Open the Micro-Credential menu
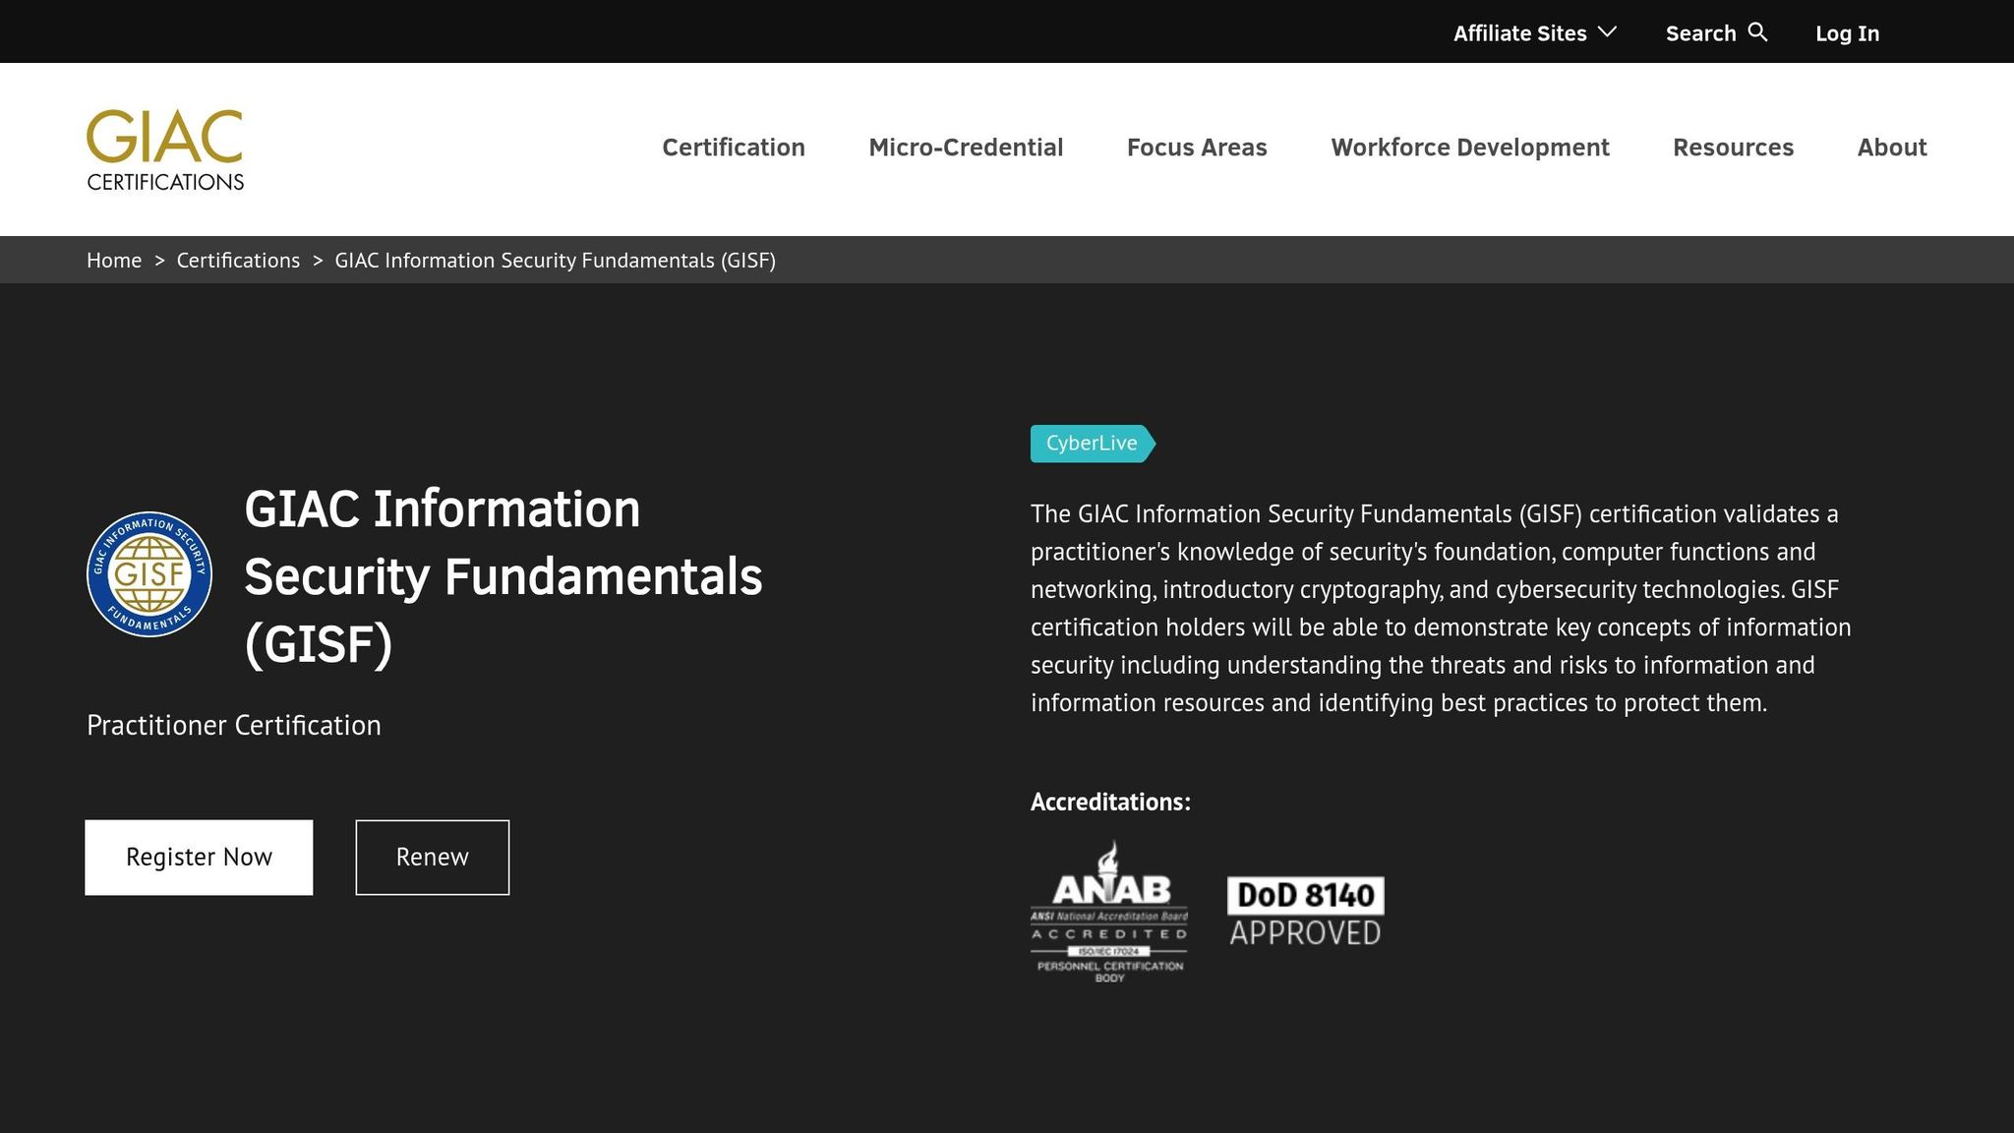 click(x=966, y=148)
